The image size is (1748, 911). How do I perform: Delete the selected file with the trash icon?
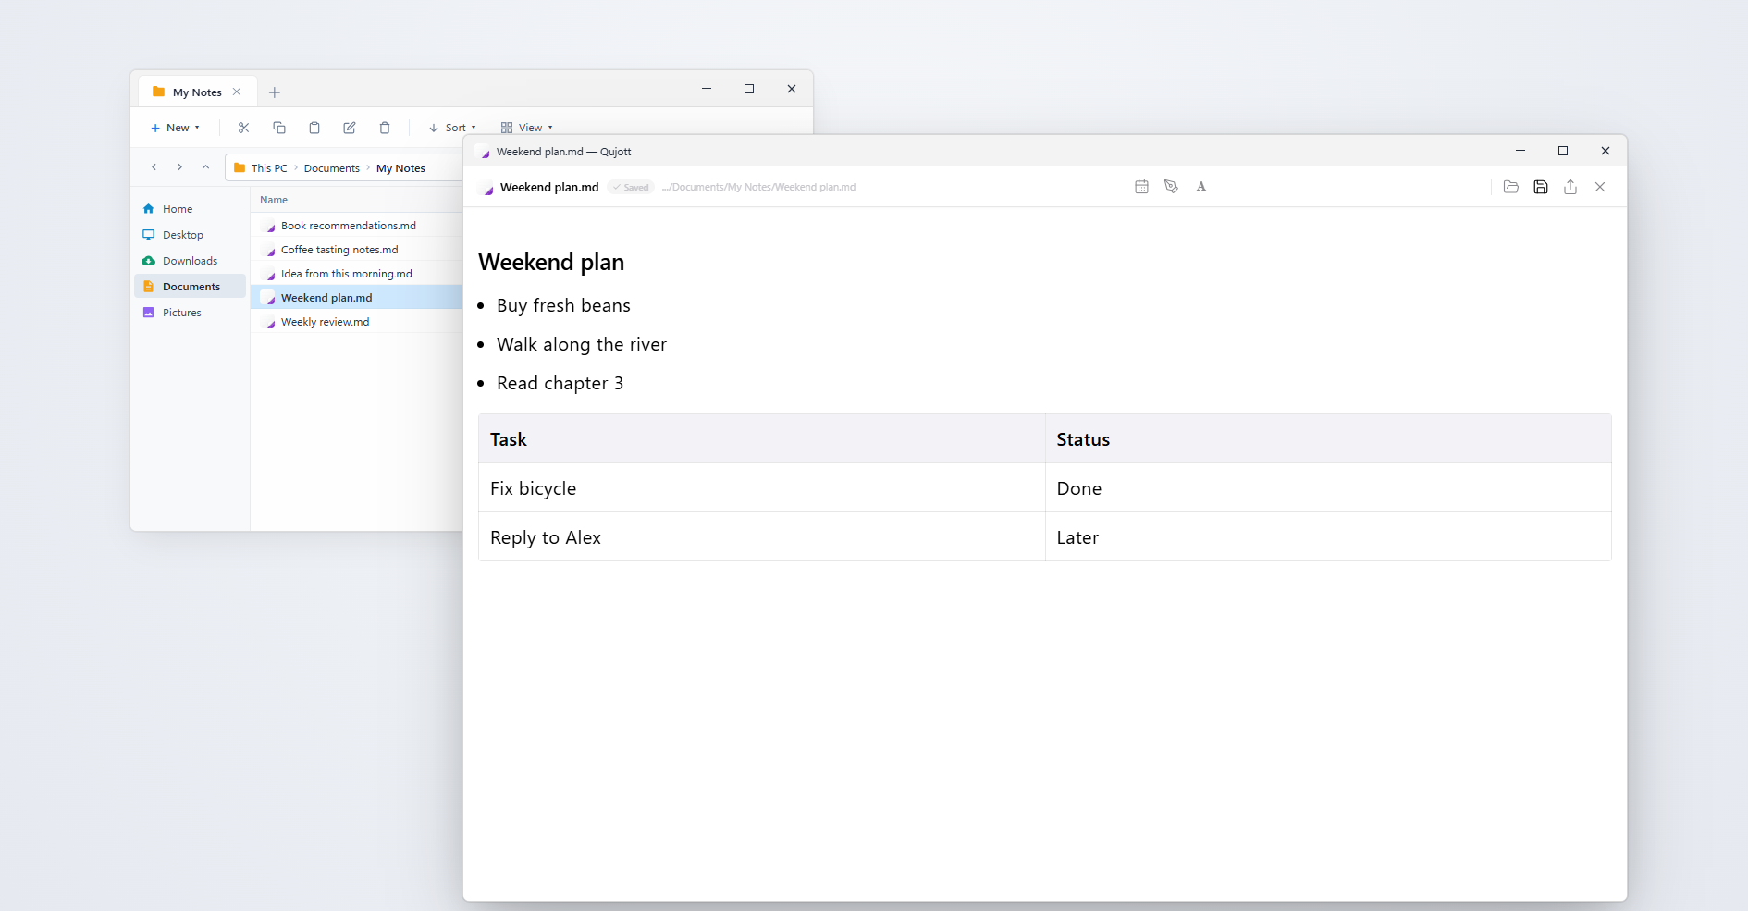coord(385,128)
